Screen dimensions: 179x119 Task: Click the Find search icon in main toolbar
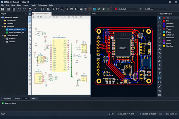coord(42,9)
